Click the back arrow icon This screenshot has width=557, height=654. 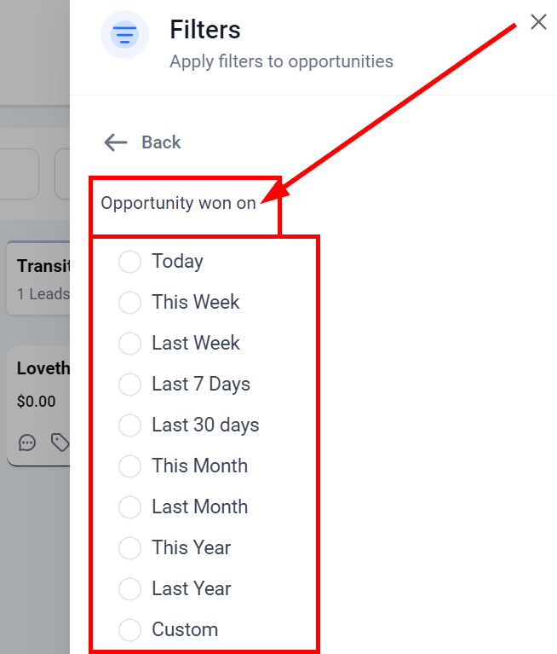point(115,142)
